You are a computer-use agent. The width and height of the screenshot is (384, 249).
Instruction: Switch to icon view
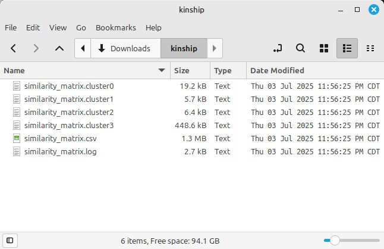coord(325,48)
